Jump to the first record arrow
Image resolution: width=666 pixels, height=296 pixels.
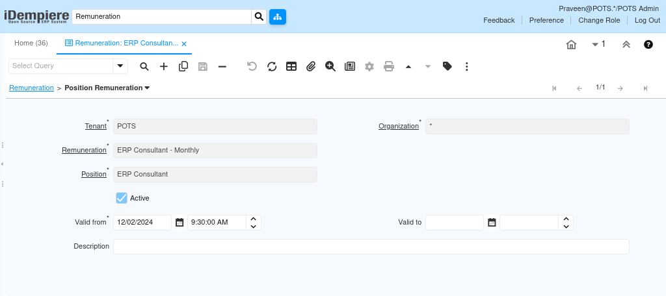(554, 88)
